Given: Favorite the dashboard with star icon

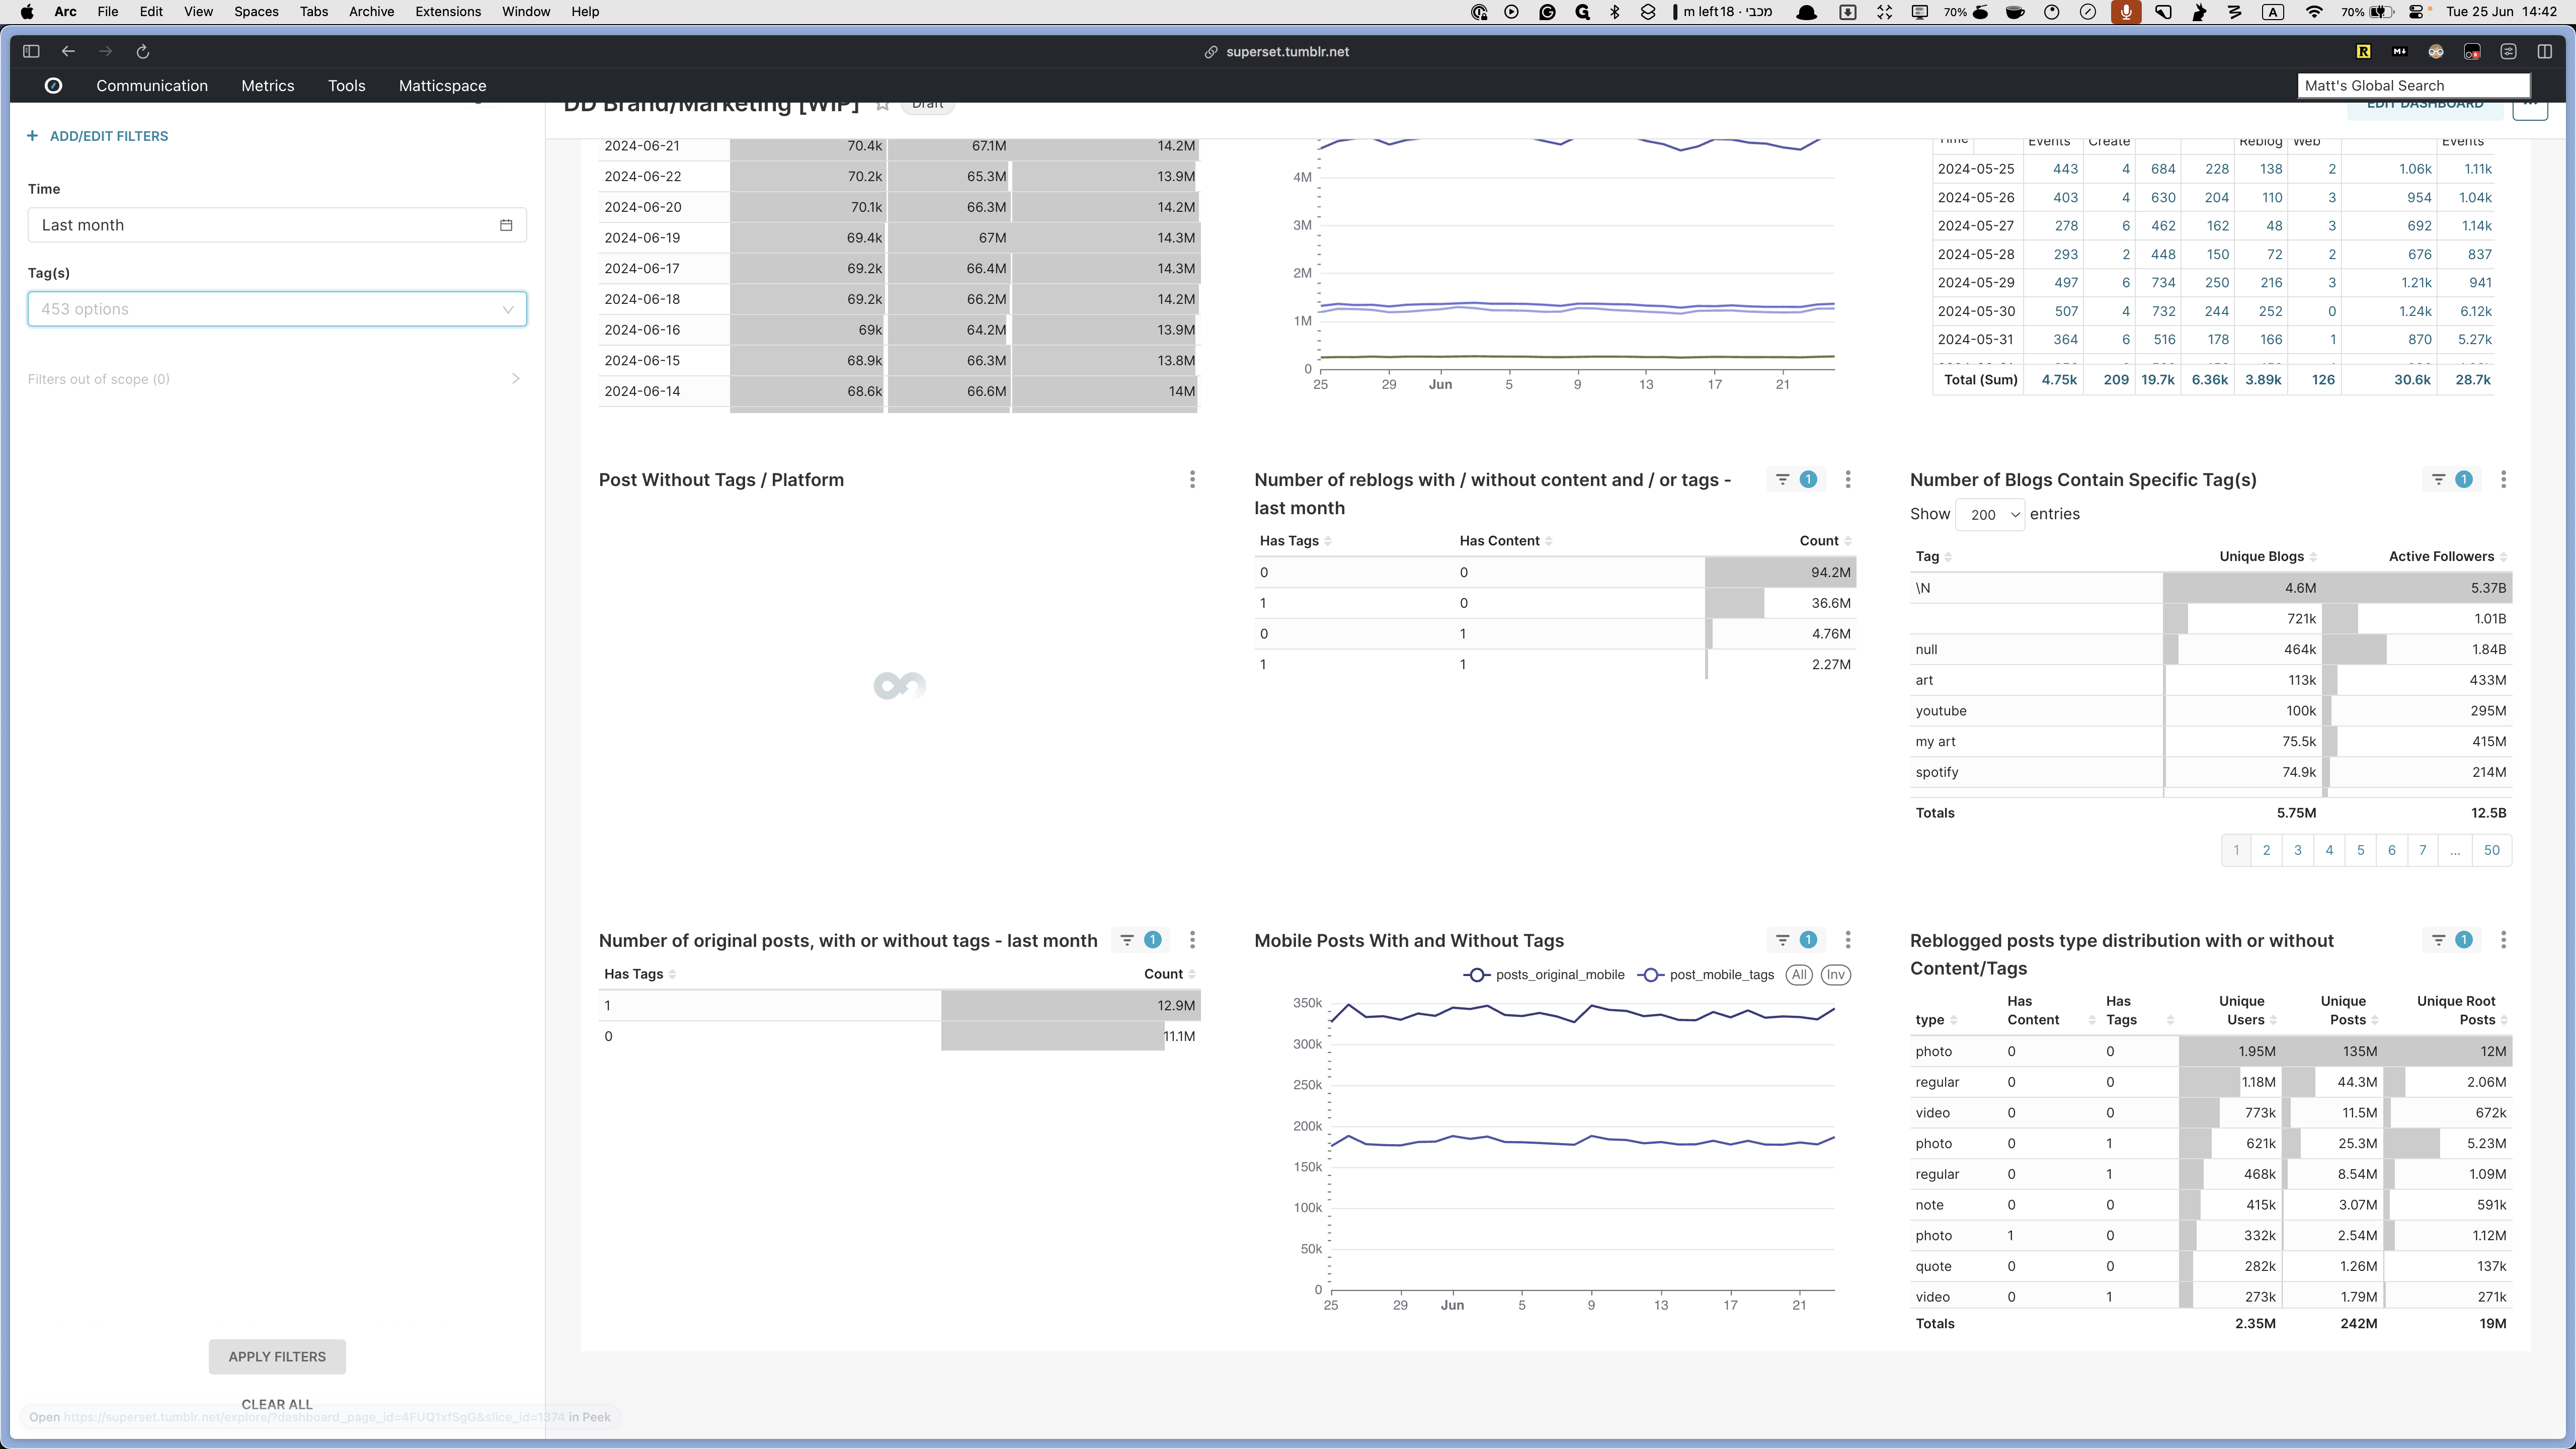Looking at the screenshot, I should (x=882, y=106).
